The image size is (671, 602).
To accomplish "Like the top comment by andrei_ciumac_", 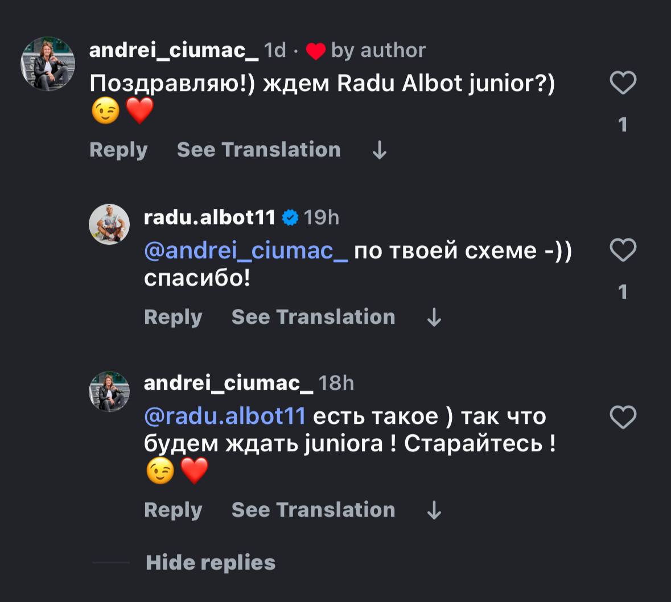I will coord(623,84).
